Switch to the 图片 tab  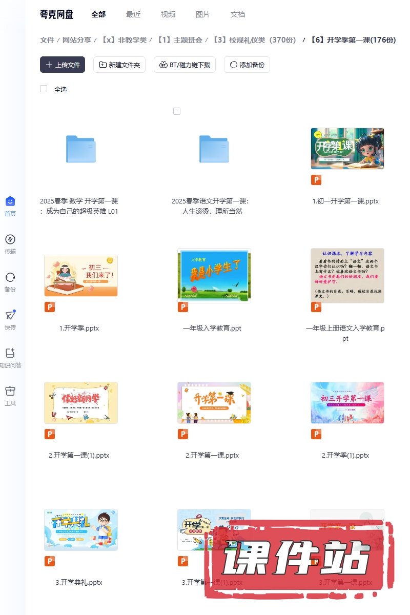203,14
